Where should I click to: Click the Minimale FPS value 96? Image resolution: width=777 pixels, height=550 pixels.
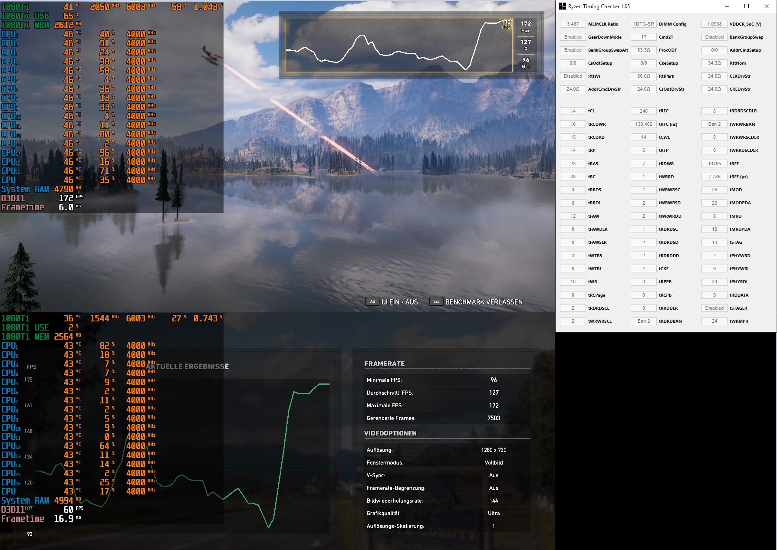pyautogui.click(x=494, y=380)
